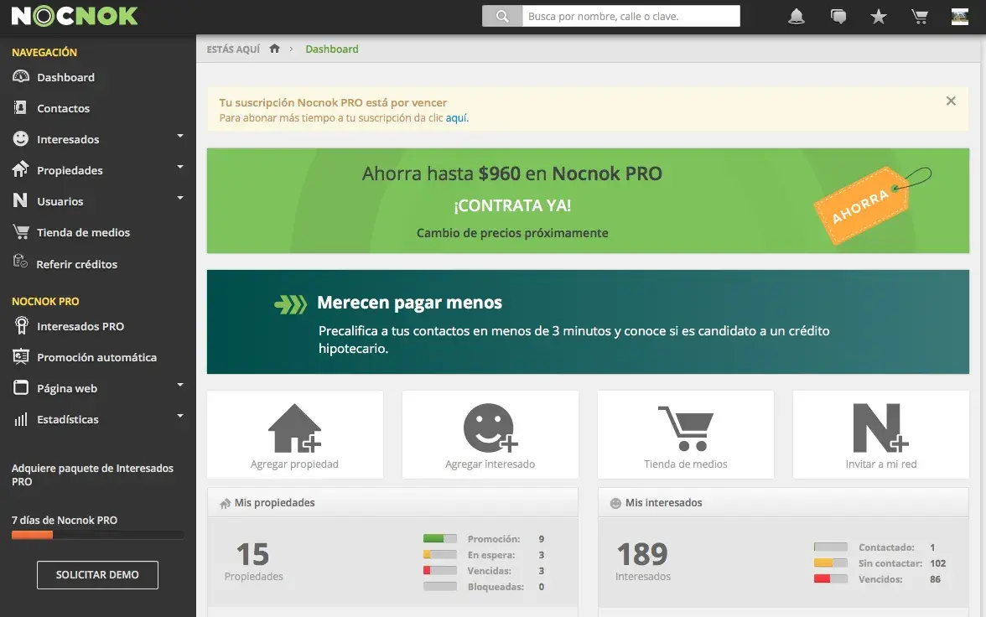Open Referir créditos in the sidebar
This screenshot has width=986, height=617.
[77, 264]
